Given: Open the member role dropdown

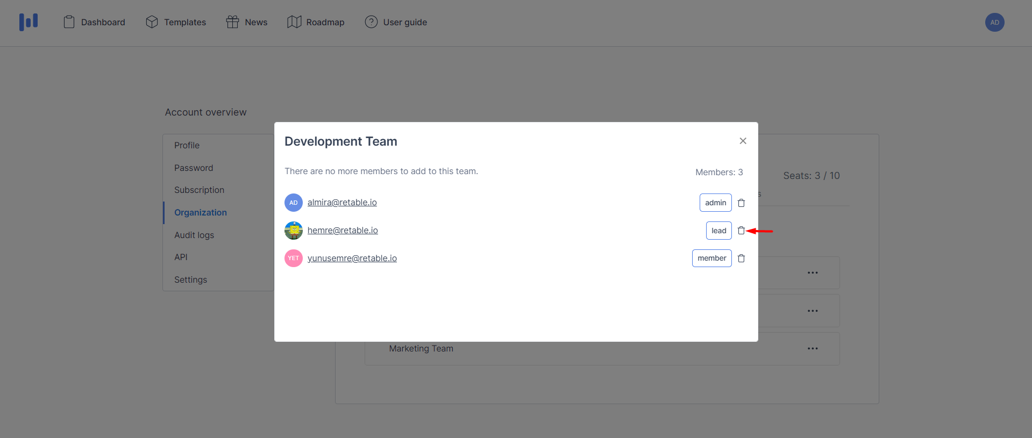Looking at the screenshot, I should coord(711,259).
